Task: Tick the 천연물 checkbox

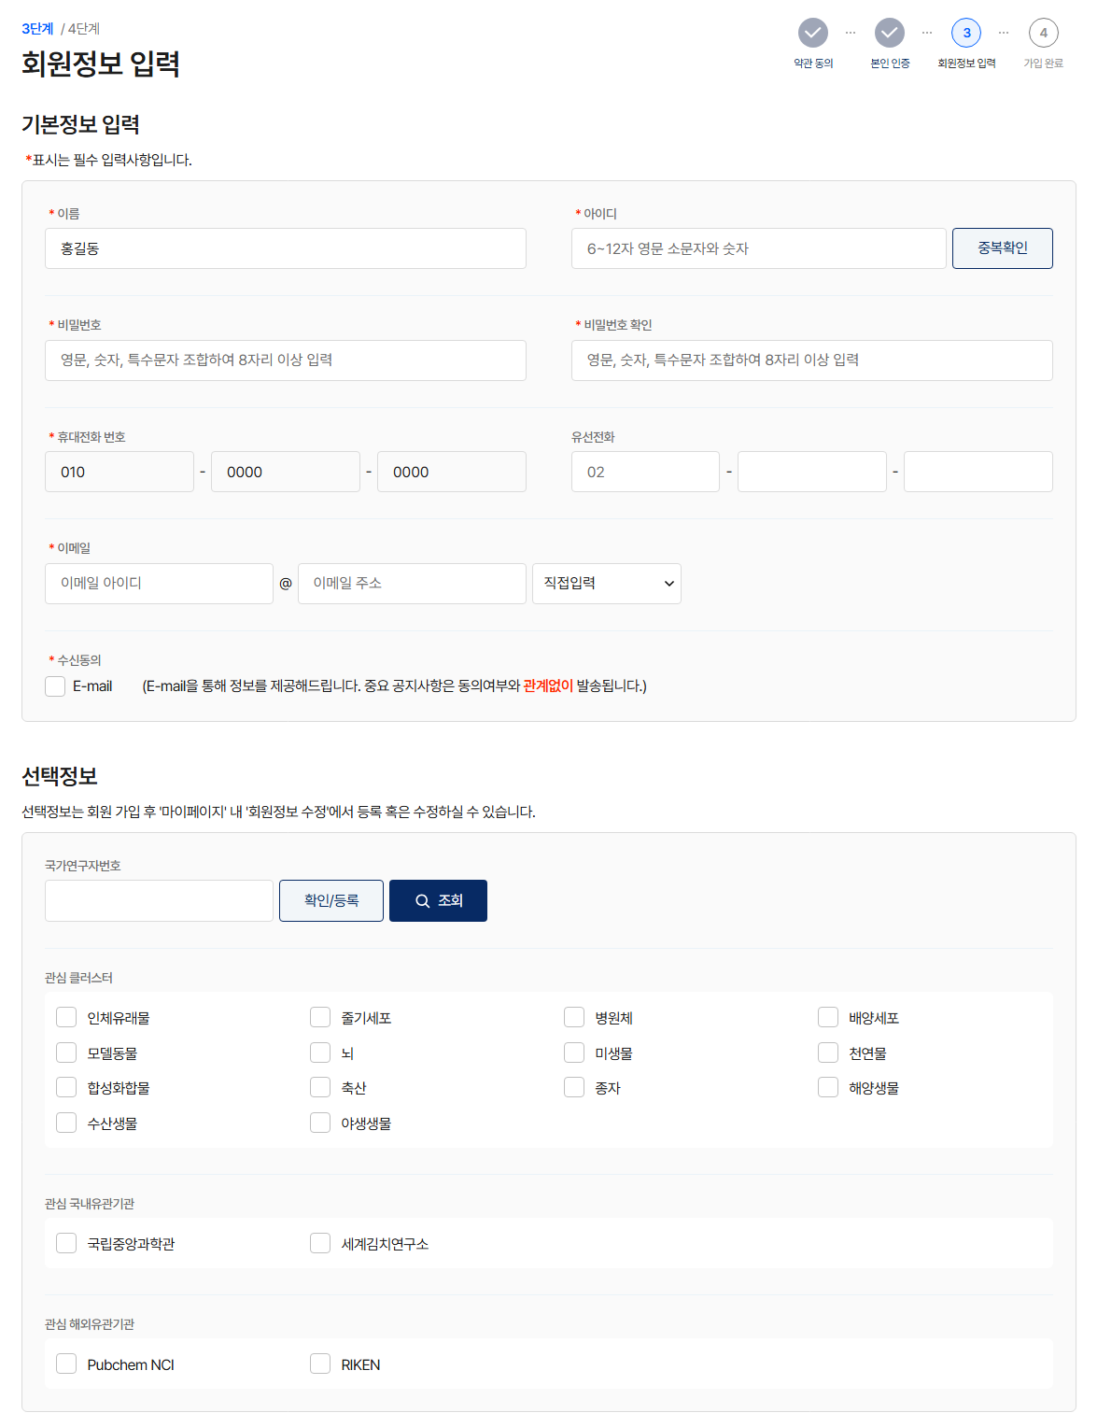Action: [828, 1053]
